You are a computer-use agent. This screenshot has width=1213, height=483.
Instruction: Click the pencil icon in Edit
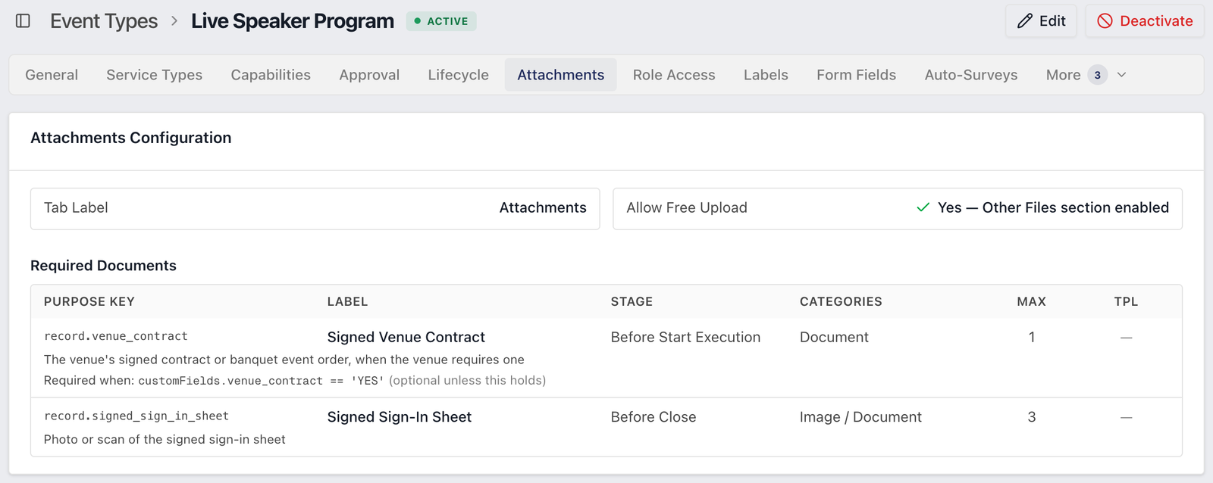(x=1025, y=21)
